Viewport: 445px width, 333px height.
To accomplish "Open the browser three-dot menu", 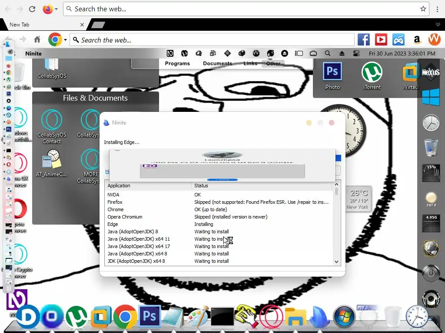I will pyautogui.click(x=437, y=9).
